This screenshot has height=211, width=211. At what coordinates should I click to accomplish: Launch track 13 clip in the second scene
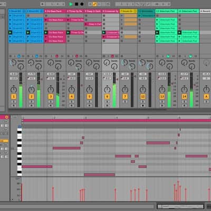click(x=157, y=20)
